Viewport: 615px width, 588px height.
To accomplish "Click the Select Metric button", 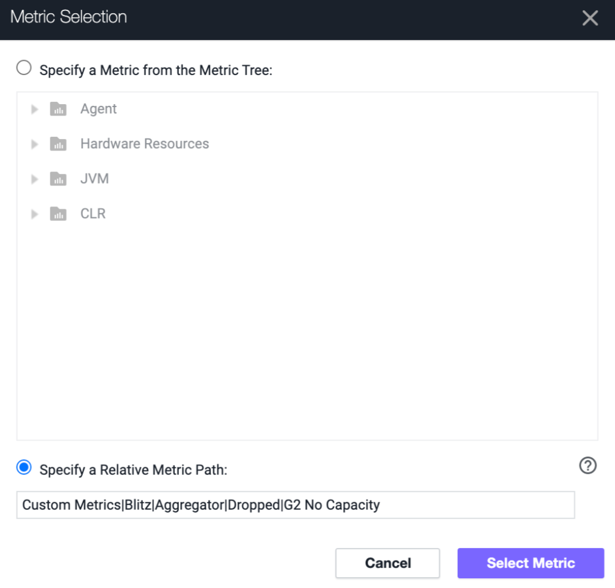I will point(530,563).
